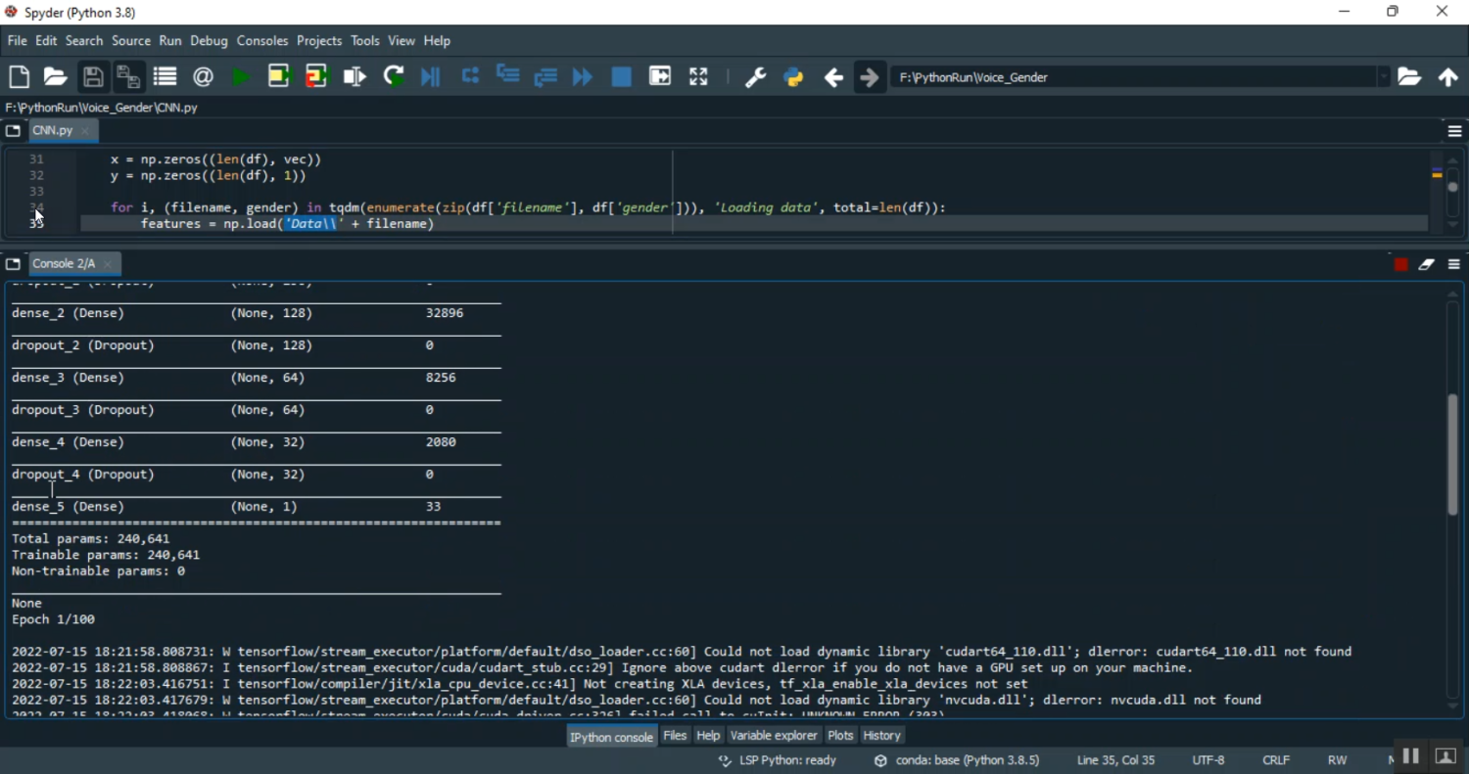Click the Run current cell icon

(279, 77)
